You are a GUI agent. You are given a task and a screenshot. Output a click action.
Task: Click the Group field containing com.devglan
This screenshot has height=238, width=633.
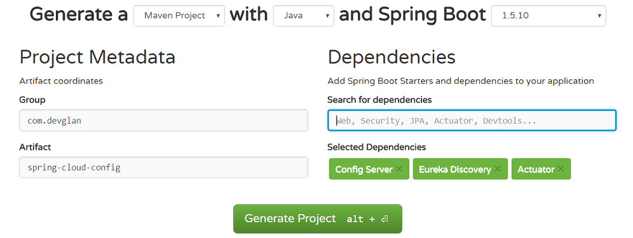[x=163, y=120]
